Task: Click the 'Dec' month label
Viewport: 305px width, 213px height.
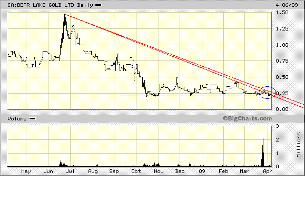Action: pyautogui.click(x=180, y=171)
